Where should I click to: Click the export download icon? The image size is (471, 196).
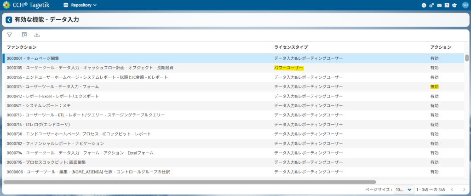(x=37, y=35)
